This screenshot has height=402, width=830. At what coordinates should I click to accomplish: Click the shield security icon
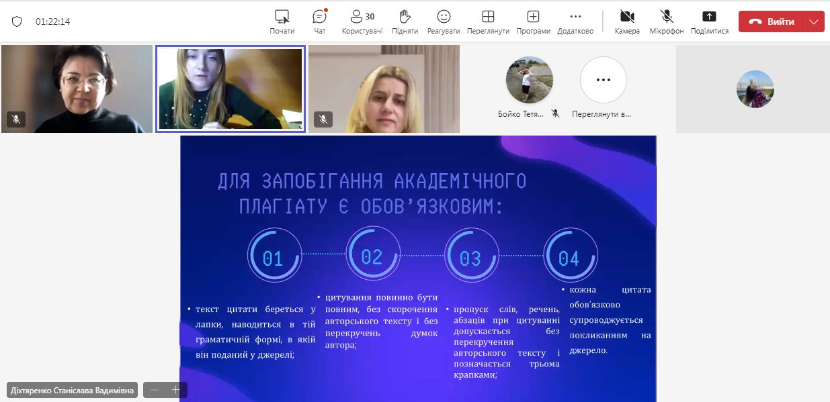click(17, 21)
